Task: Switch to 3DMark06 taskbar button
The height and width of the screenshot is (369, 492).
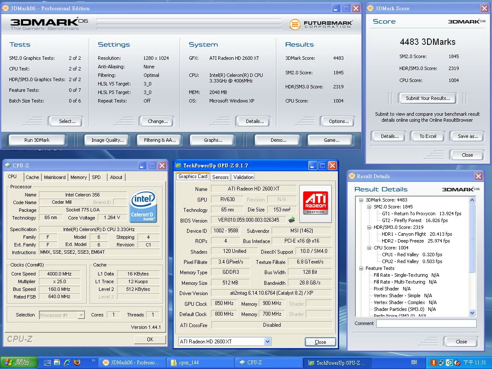Action: (x=132, y=363)
